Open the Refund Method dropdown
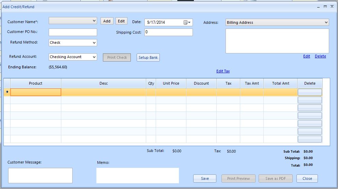The width and height of the screenshot is (338, 189). tap(94, 43)
